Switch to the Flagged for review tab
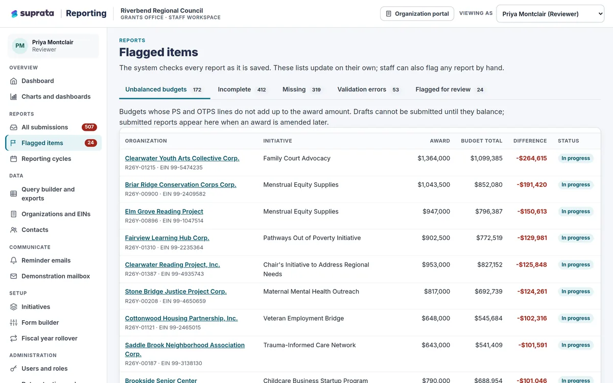This screenshot has width=613, height=383. pos(451,89)
